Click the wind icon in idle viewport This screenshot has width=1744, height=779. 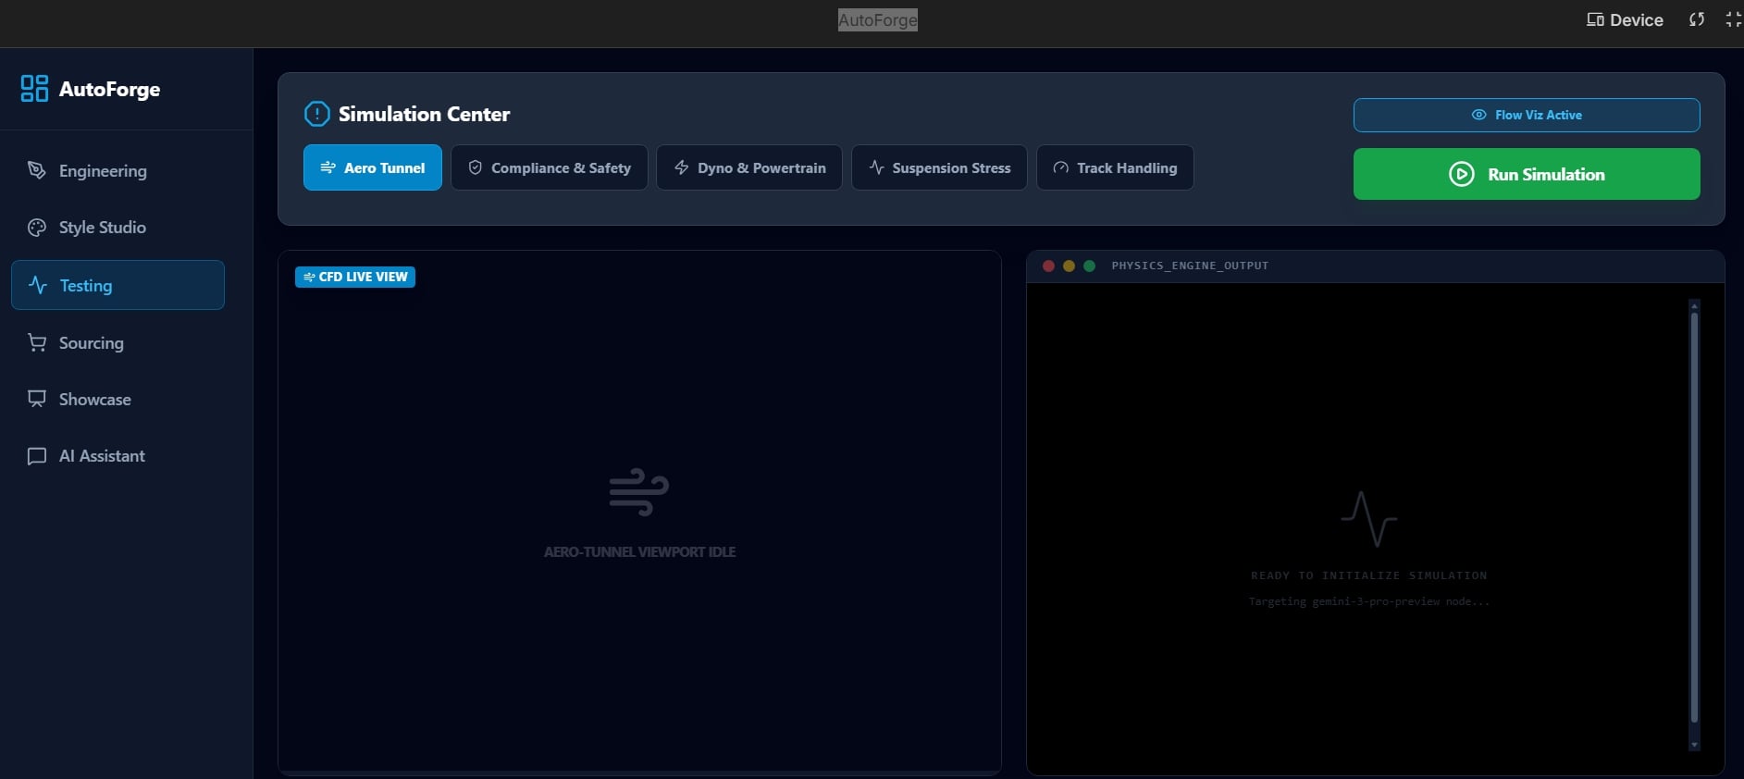point(638,491)
